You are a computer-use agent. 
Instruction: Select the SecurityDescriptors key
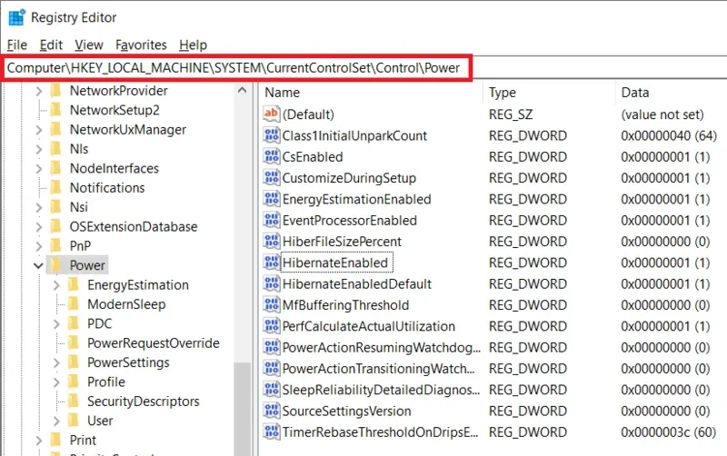point(143,401)
